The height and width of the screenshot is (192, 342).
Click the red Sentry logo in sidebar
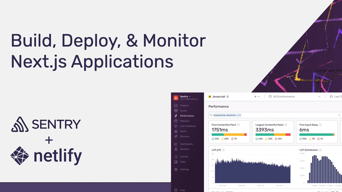pos(176,98)
